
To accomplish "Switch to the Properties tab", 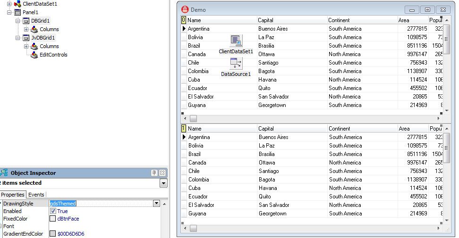I will 13,195.
